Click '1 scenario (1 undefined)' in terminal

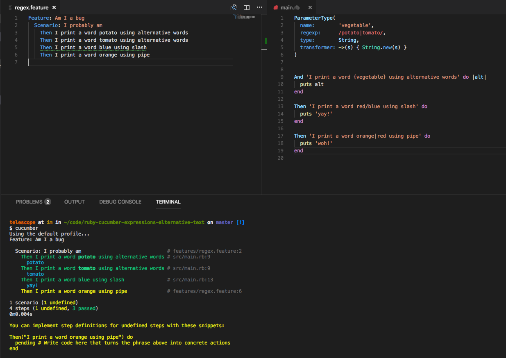coord(44,303)
